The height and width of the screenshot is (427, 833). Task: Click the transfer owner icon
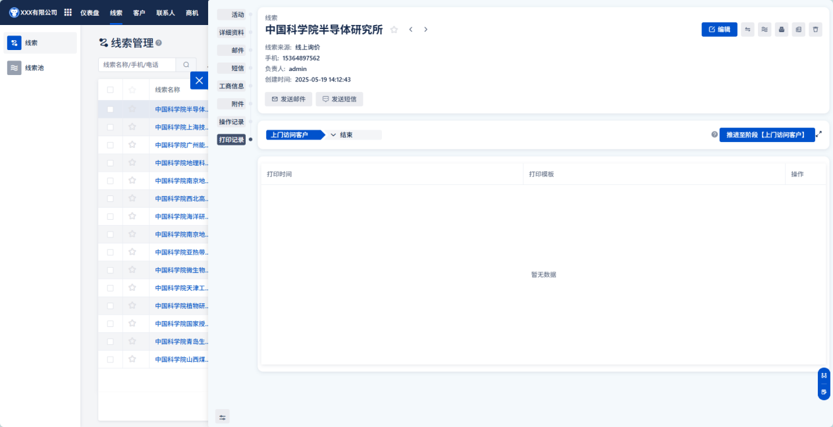point(747,29)
